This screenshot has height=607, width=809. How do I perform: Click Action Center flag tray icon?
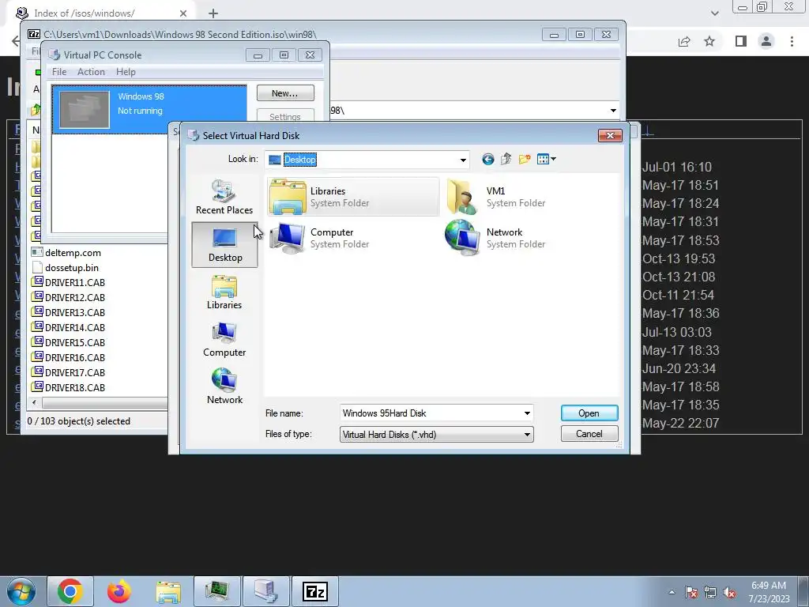pos(691,592)
